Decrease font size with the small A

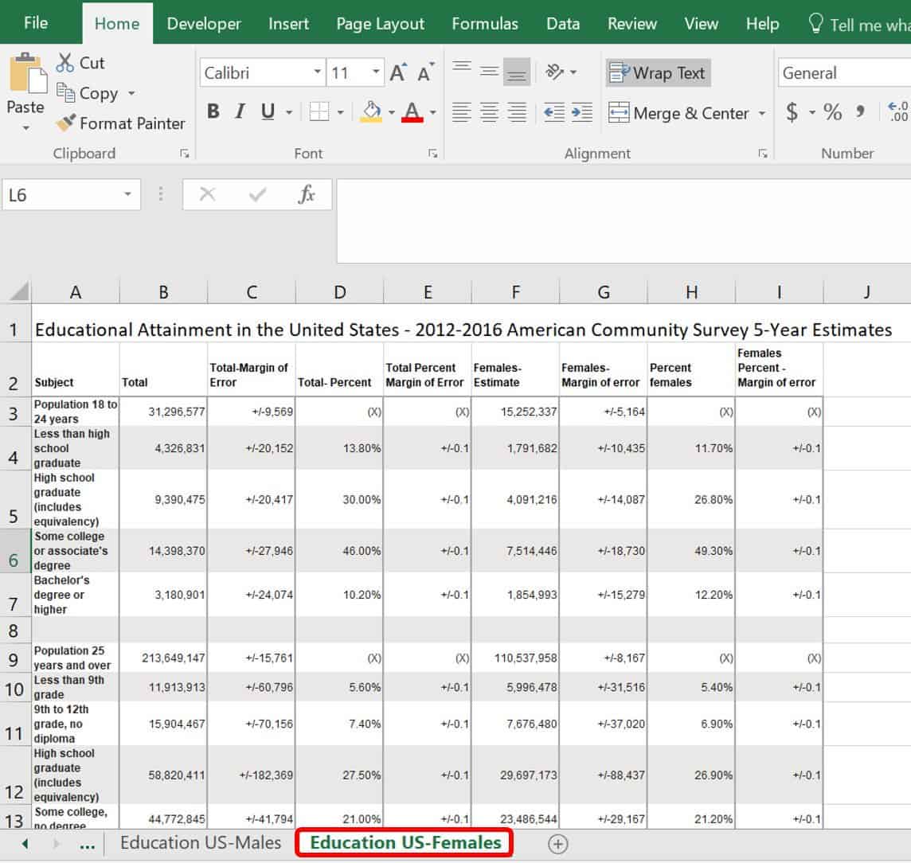pyautogui.click(x=426, y=72)
